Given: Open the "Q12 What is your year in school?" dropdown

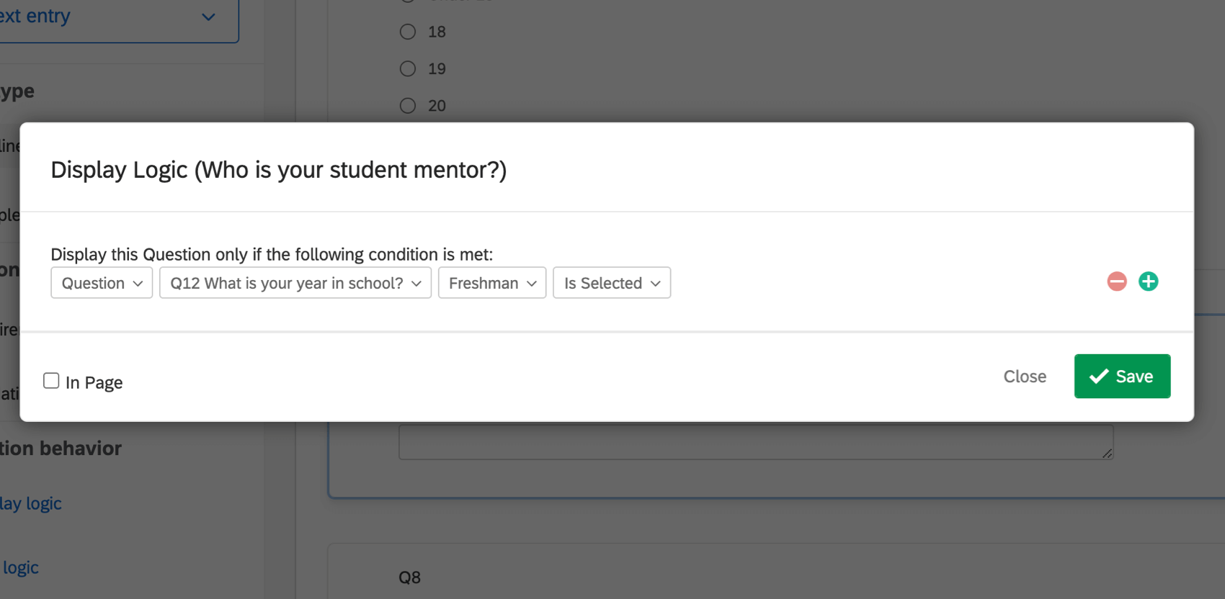Looking at the screenshot, I should point(295,283).
